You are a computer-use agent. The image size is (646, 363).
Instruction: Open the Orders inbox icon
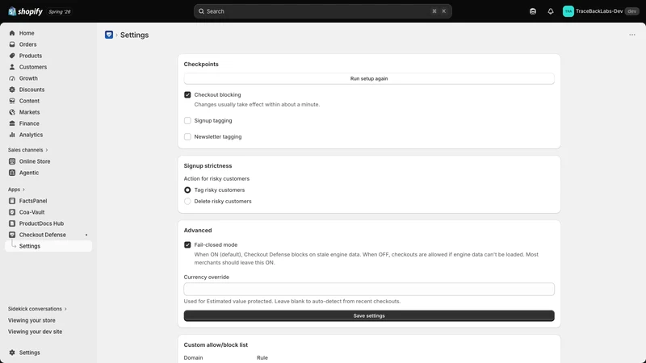coord(12,44)
